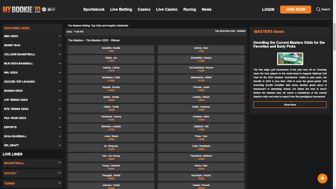Click the JOIN NOW button
This screenshot has height=189, width=336.
coord(296,10)
